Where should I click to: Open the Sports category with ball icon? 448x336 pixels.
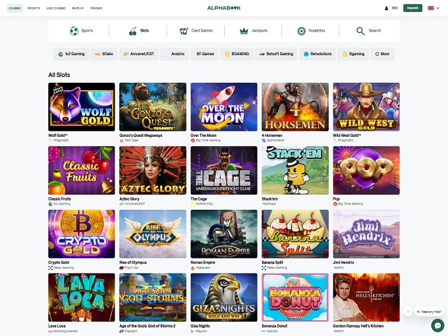coord(82,31)
